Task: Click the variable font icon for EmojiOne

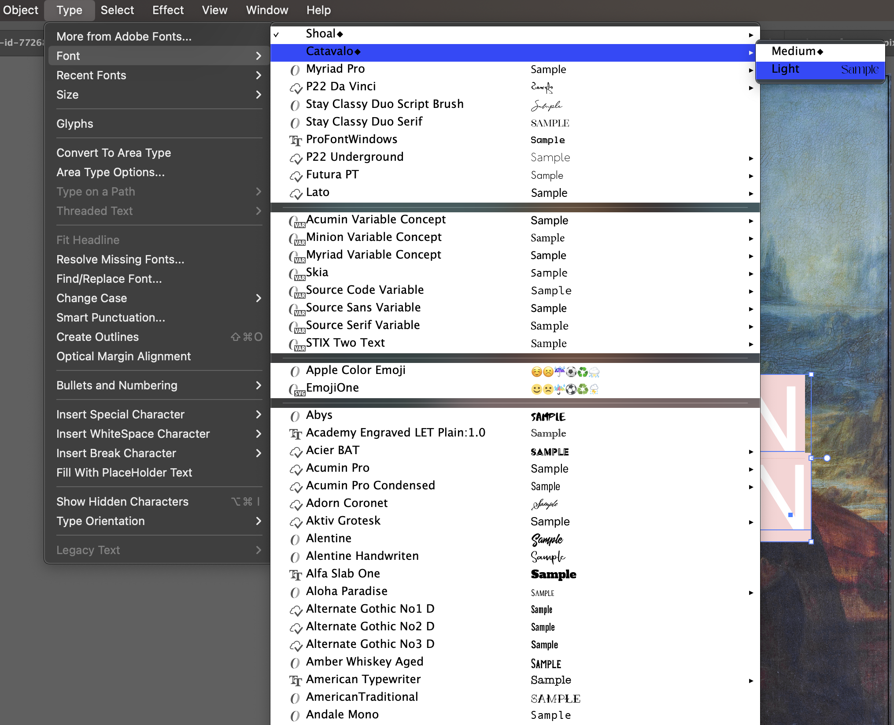Action: click(296, 388)
